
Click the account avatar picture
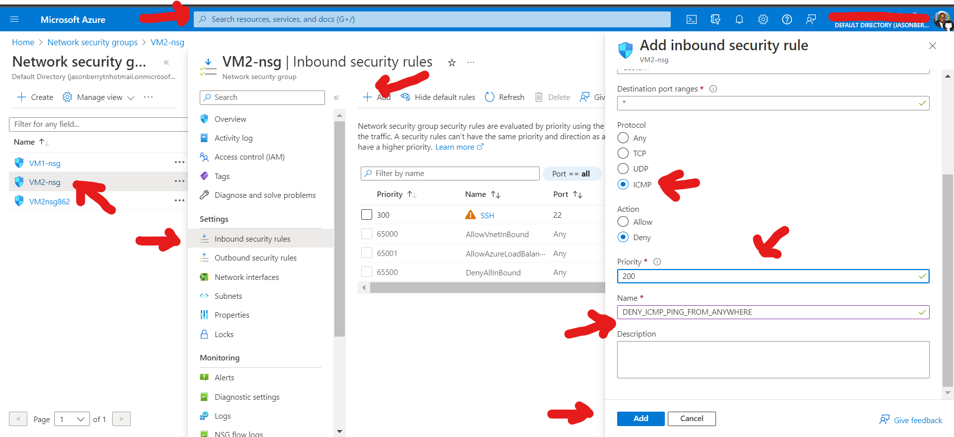[x=942, y=20]
